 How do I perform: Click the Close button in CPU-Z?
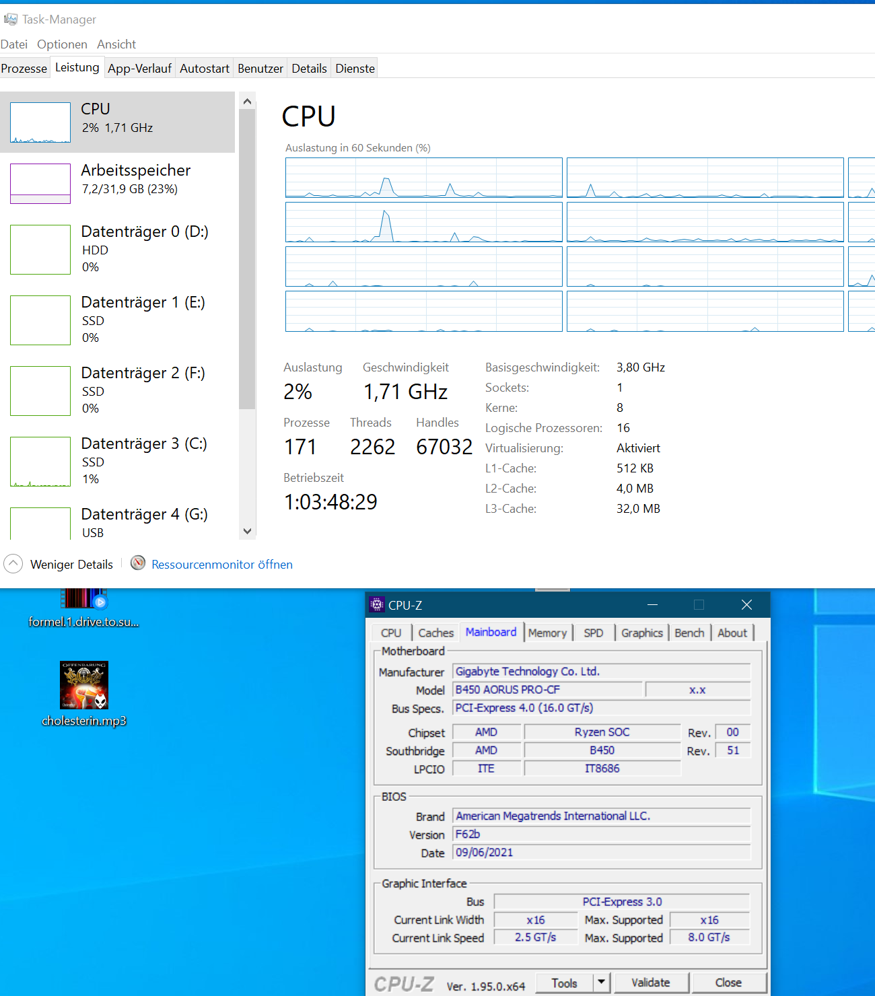pyautogui.click(x=728, y=983)
